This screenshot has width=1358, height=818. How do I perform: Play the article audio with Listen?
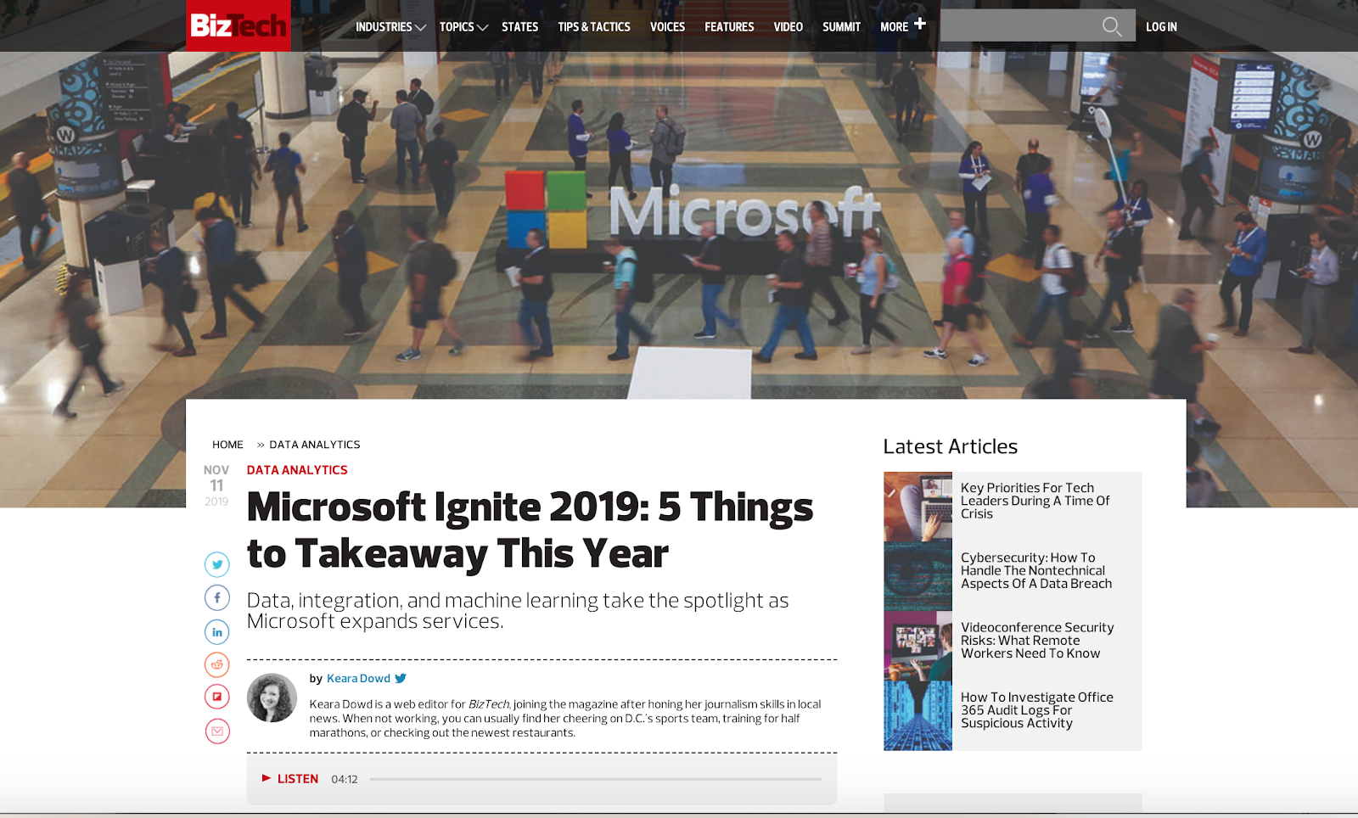(x=290, y=779)
